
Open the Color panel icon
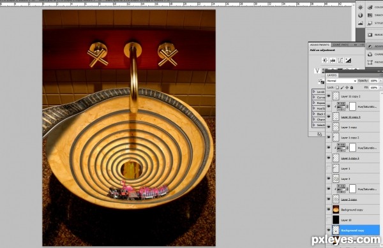pyautogui.click(x=370, y=8)
